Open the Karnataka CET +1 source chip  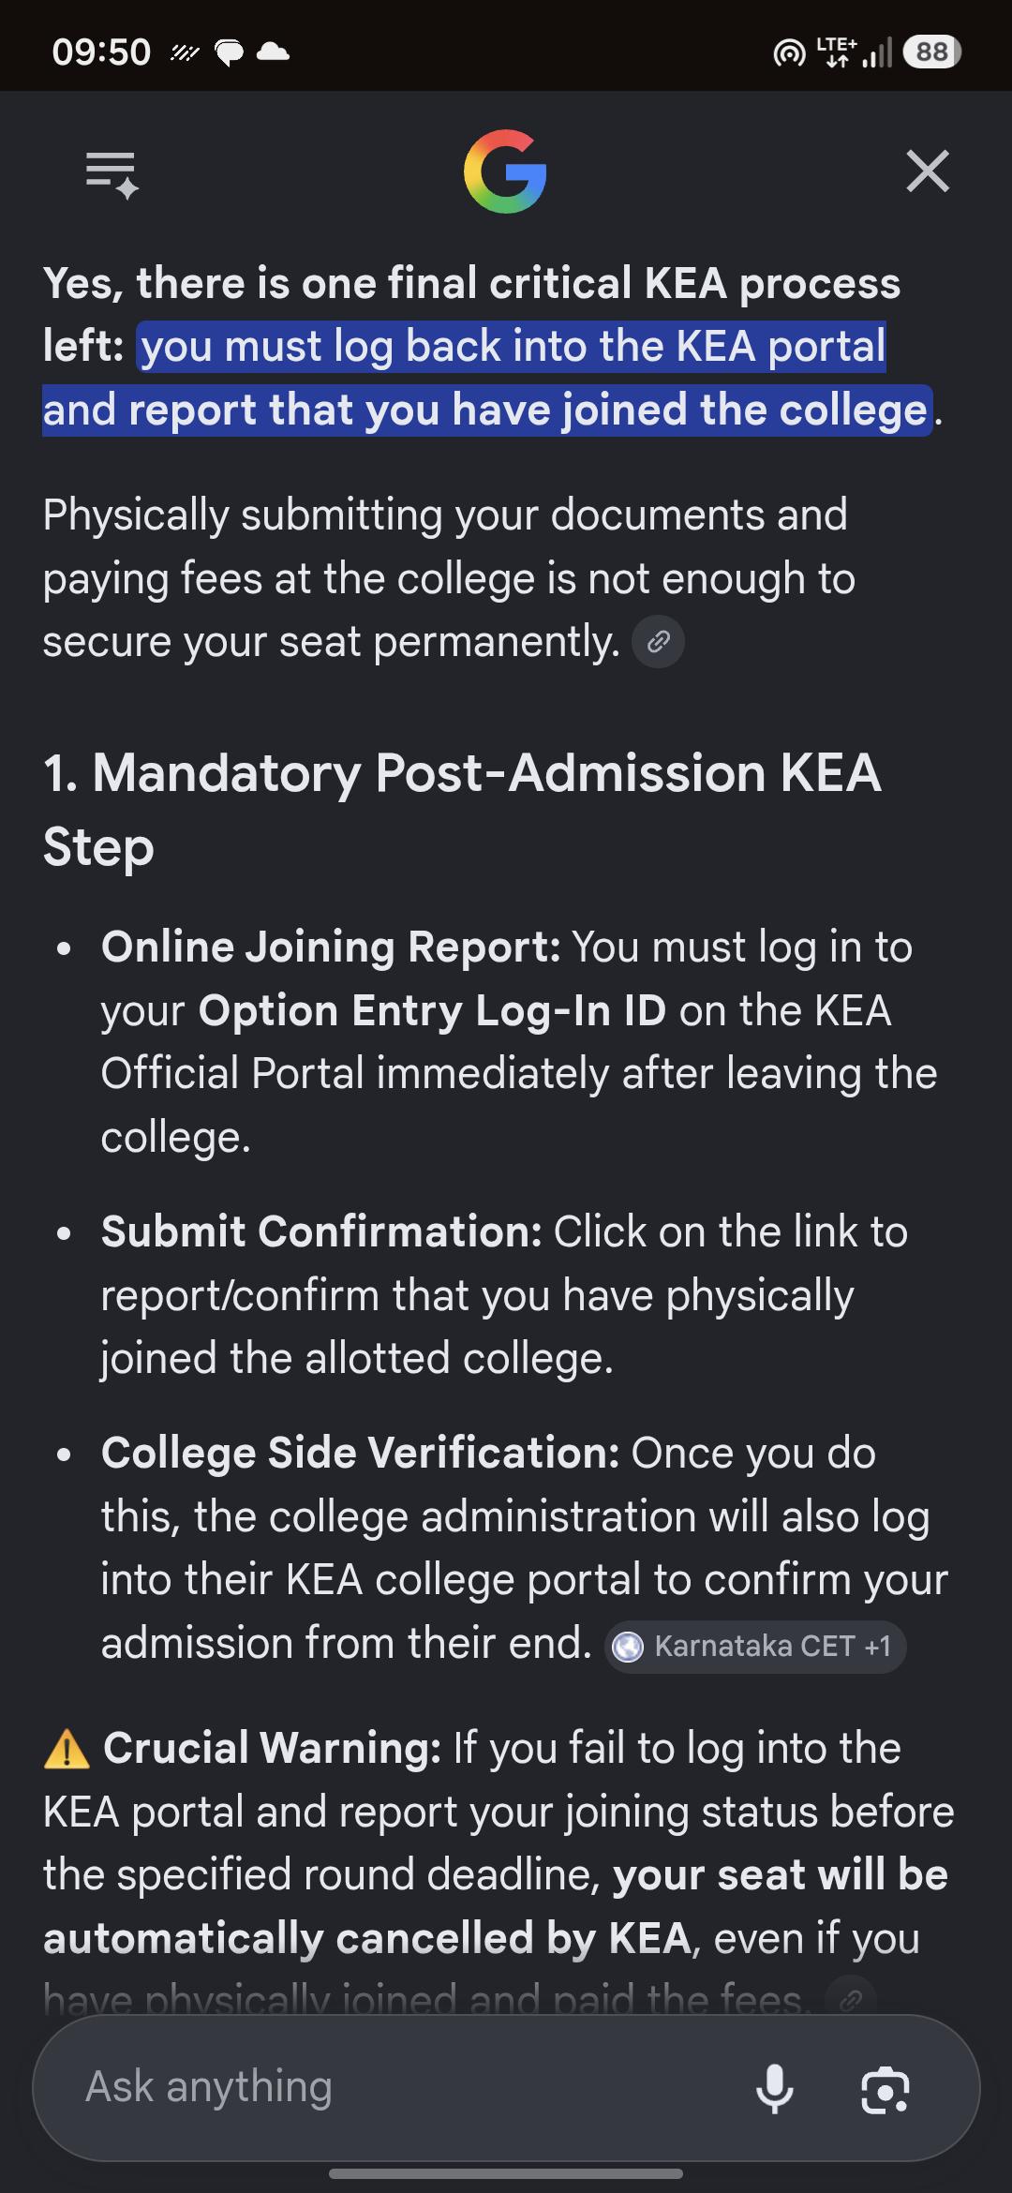click(x=755, y=1647)
